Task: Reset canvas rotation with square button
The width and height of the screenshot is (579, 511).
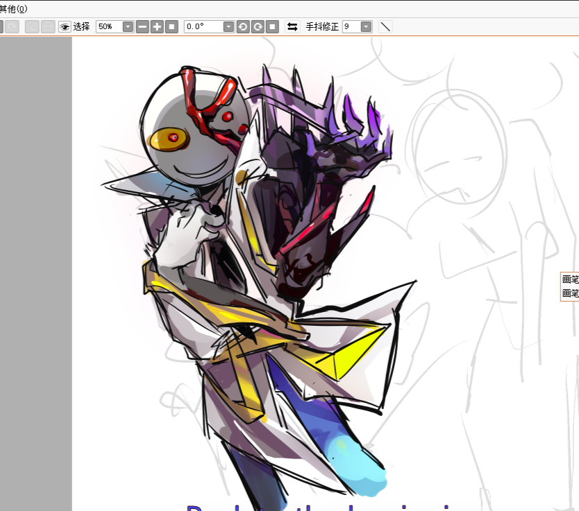Action: 272,26
